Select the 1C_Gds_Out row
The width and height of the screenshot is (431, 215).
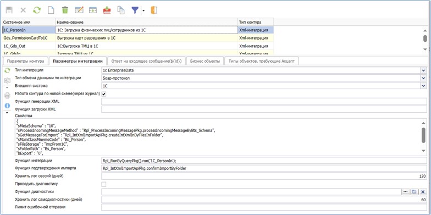tap(29, 46)
